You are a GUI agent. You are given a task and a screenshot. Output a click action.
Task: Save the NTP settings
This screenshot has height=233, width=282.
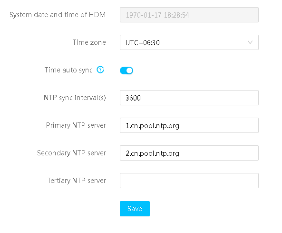135,209
